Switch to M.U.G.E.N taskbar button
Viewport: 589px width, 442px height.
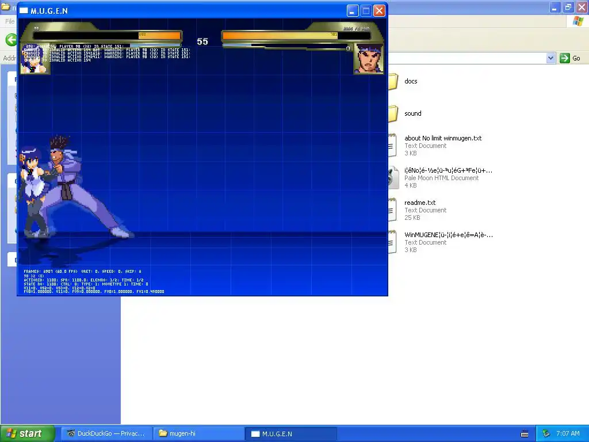(290, 434)
